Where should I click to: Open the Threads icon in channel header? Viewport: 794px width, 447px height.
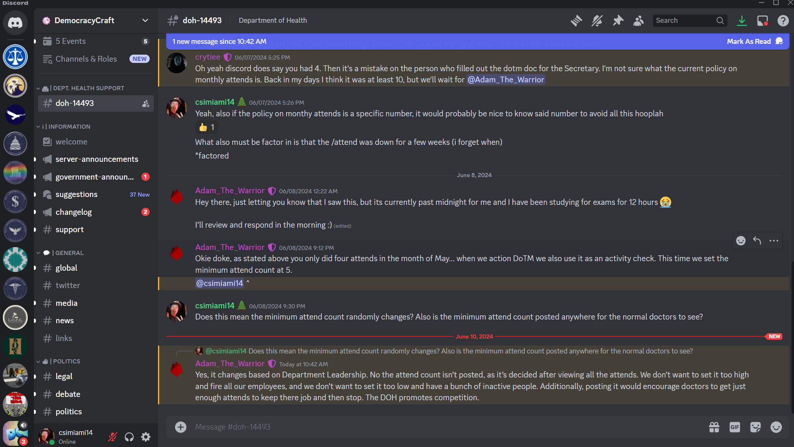[x=576, y=21]
